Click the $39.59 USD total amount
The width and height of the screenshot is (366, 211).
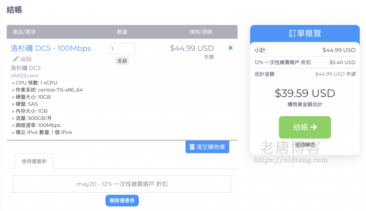point(305,93)
